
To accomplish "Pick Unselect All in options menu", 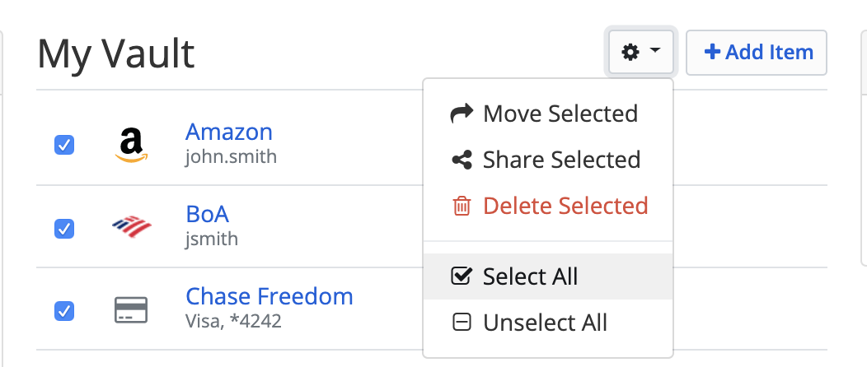I will [x=545, y=323].
